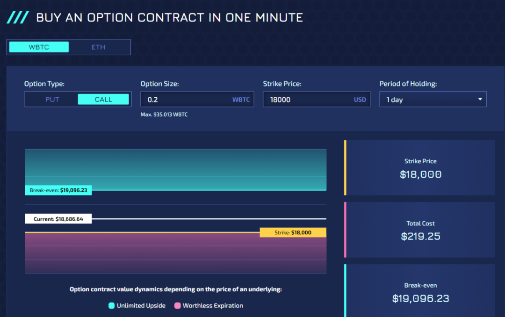The image size is (505, 317).
Task: Click the Break-even summary card
Action: [x=420, y=292]
